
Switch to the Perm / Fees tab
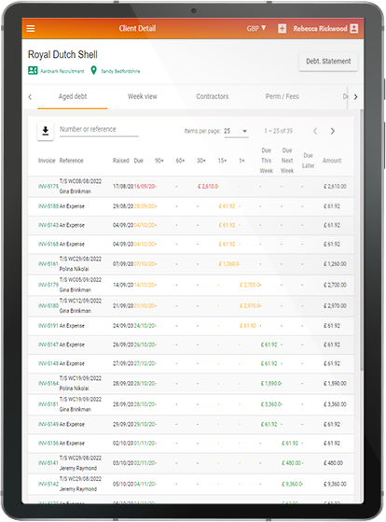282,96
